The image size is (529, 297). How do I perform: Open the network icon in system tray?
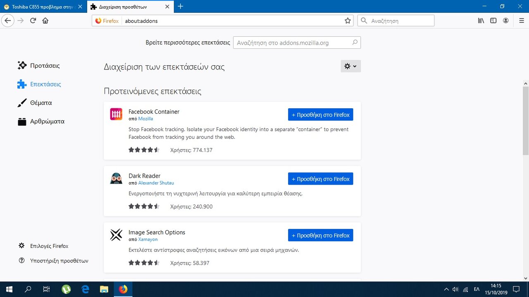pos(466,289)
